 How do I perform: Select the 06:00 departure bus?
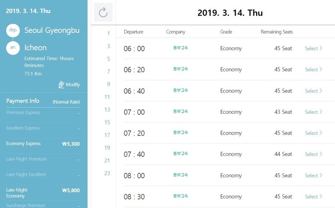pos(313,48)
